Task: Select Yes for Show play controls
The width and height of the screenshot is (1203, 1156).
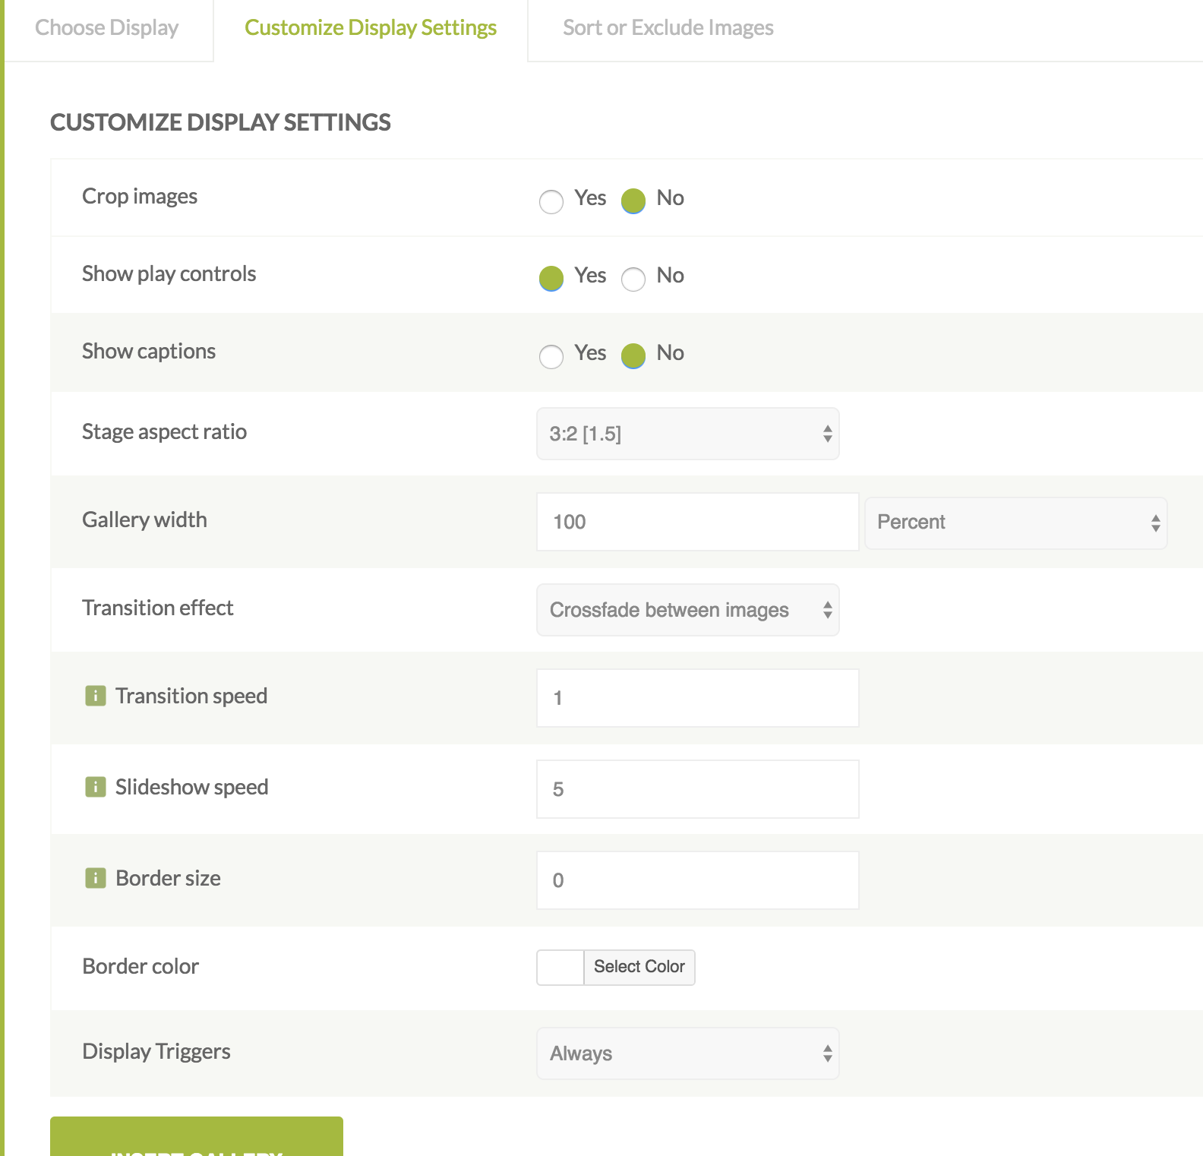Action: pyautogui.click(x=551, y=279)
